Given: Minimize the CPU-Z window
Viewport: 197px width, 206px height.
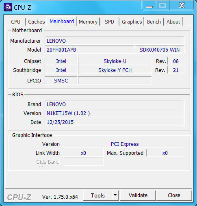Looking at the screenshot, I should [149, 6].
